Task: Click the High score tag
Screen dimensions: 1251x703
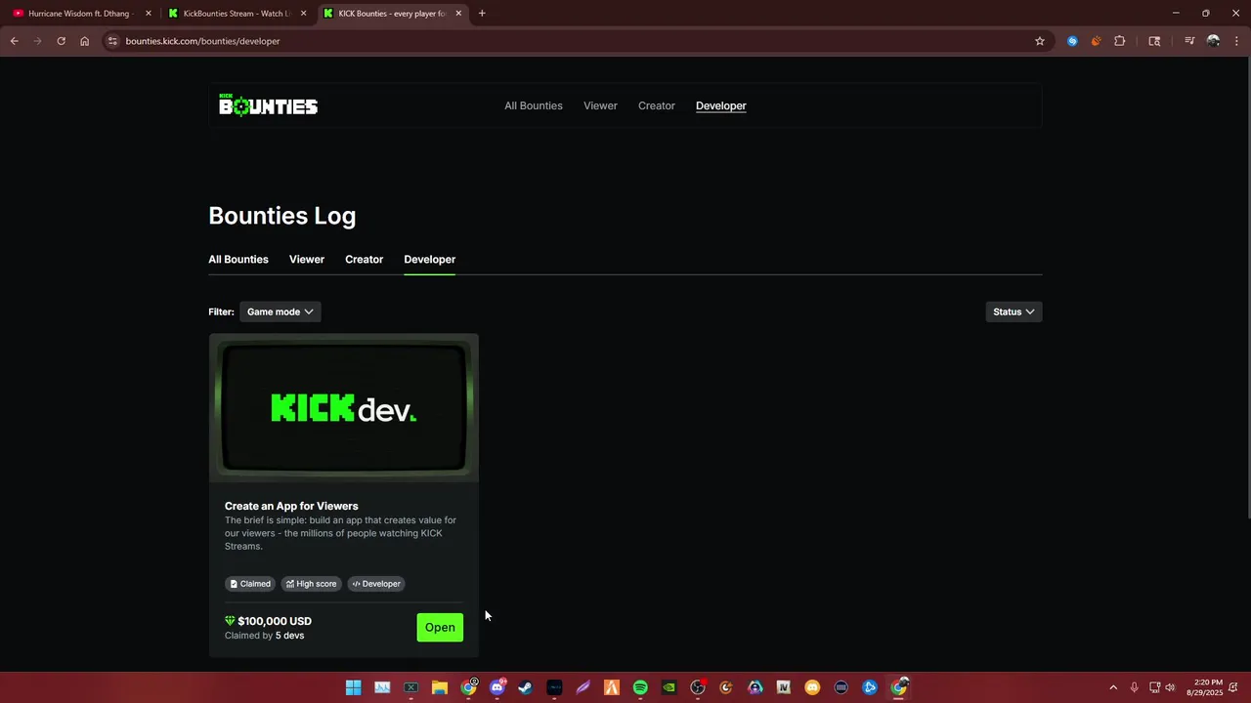Action: tap(312, 584)
